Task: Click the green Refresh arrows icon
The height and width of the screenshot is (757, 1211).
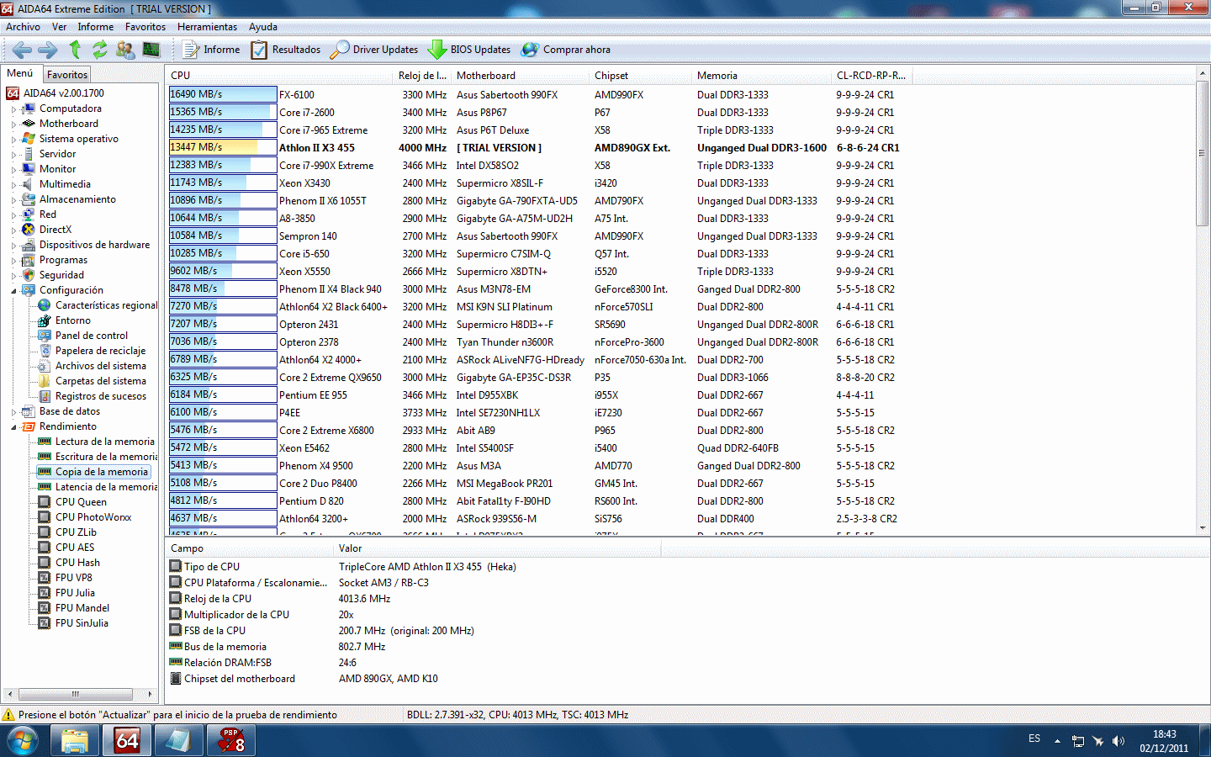Action: pyautogui.click(x=99, y=50)
